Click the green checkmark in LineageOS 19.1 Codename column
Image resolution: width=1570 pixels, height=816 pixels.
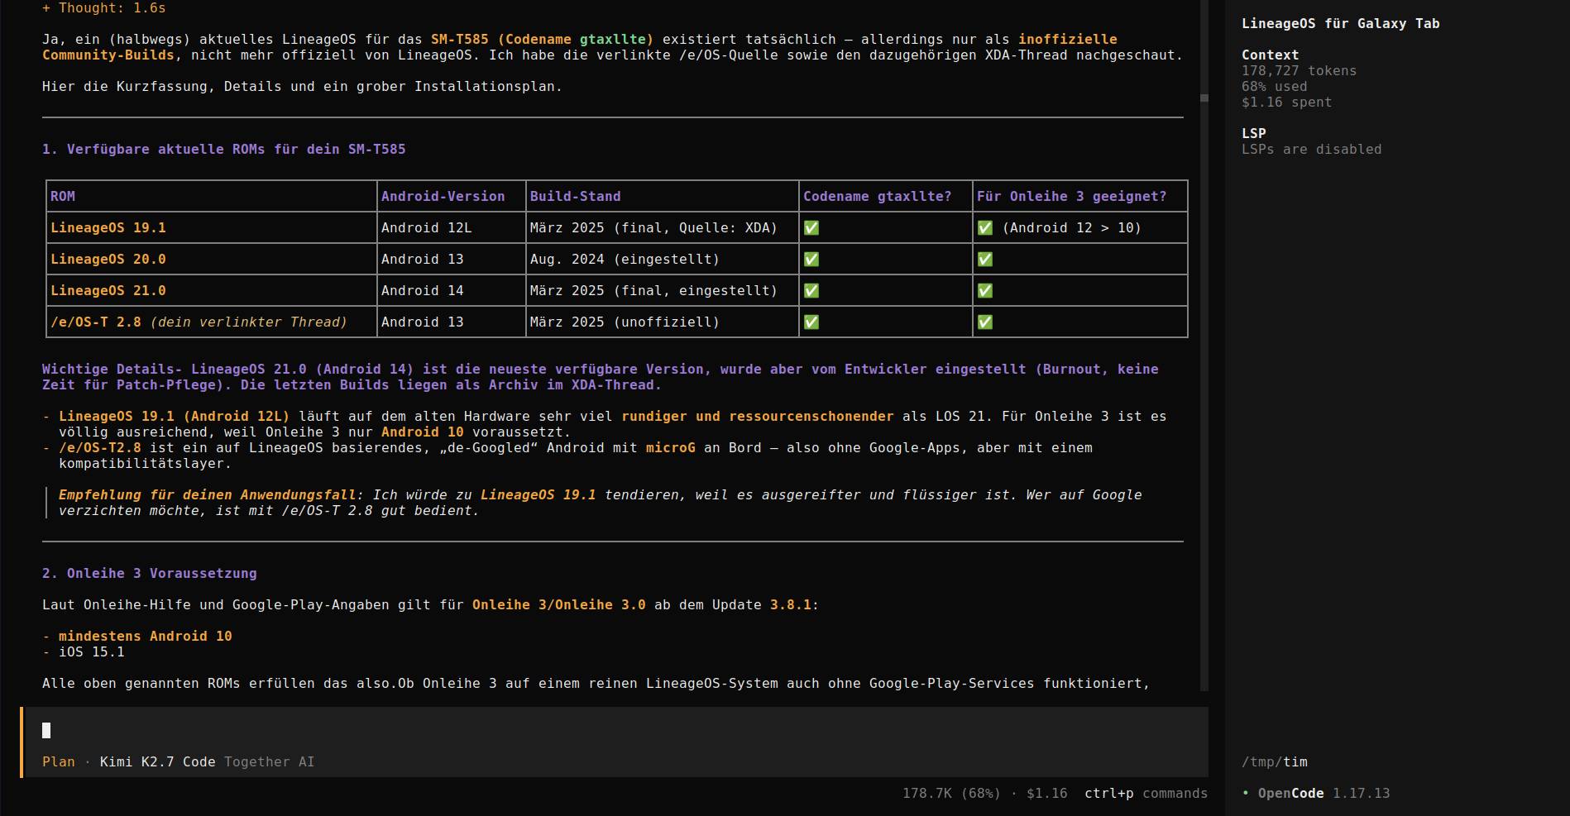click(x=811, y=228)
